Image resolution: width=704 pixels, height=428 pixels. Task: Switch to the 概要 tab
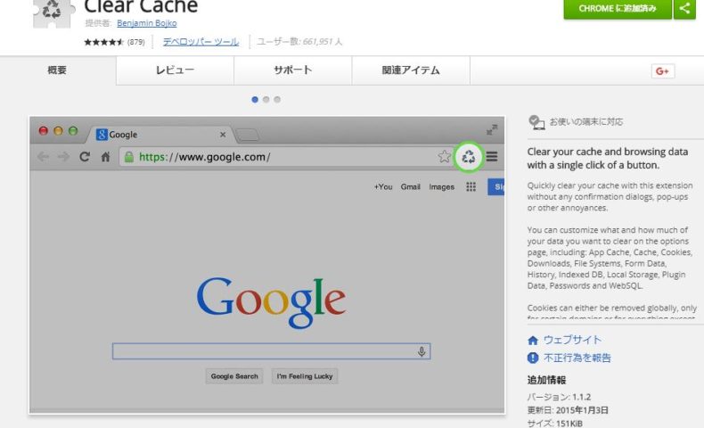coord(57,70)
